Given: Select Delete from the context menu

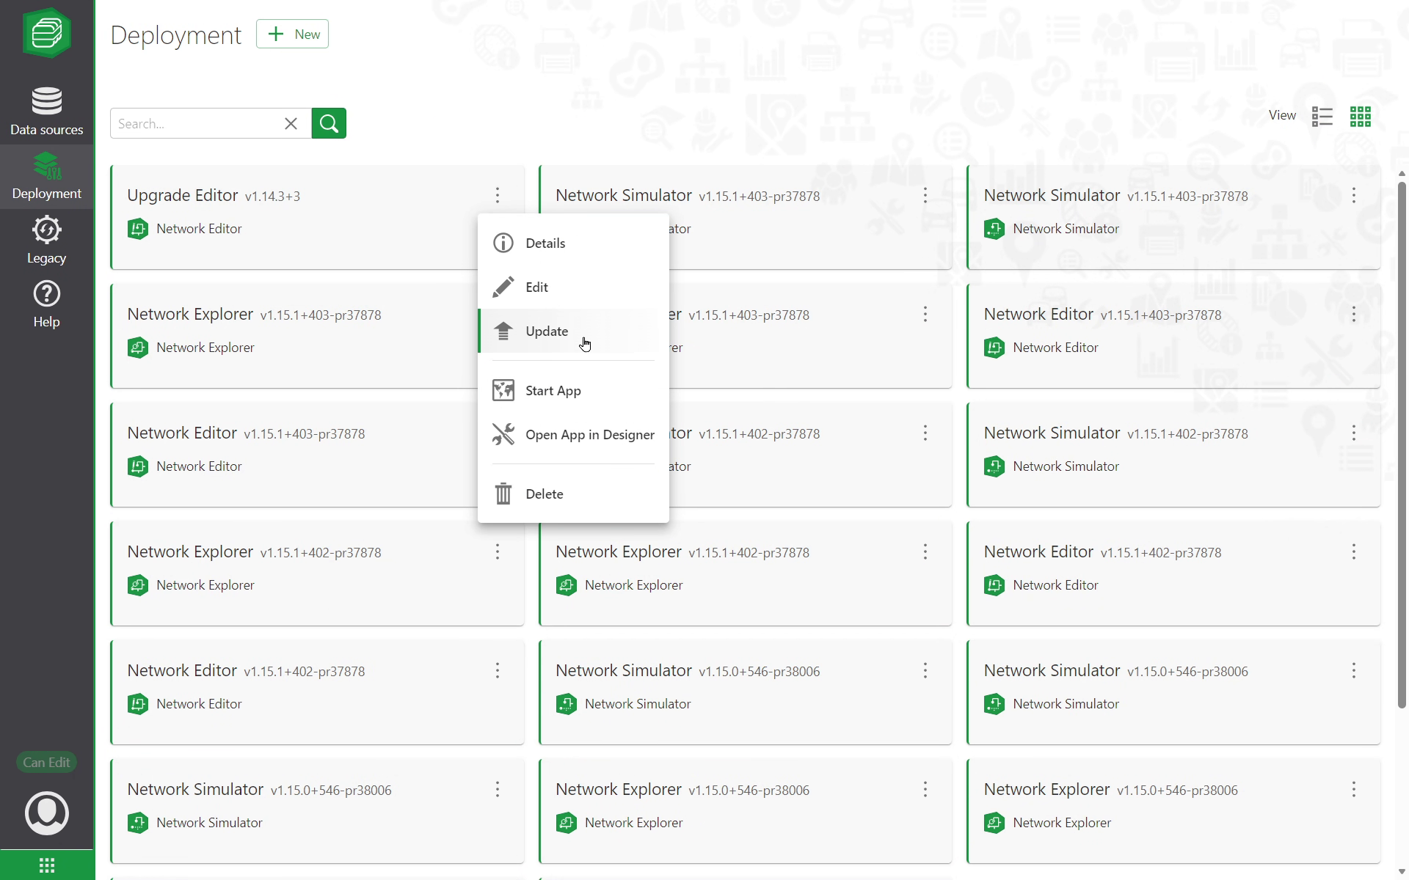Looking at the screenshot, I should click(x=544, y=494).
